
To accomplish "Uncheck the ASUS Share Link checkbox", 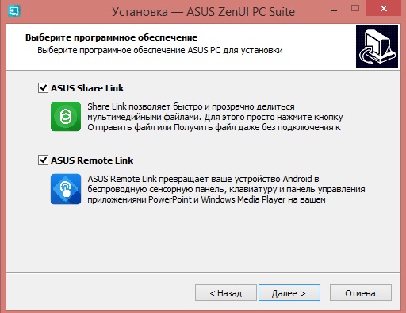I will tap(43, 87).
